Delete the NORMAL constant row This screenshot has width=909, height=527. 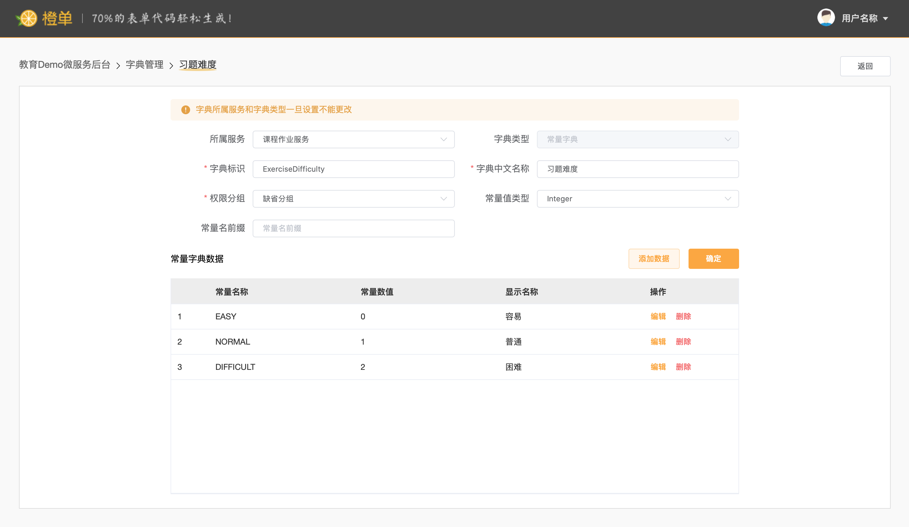coord(683,342)
